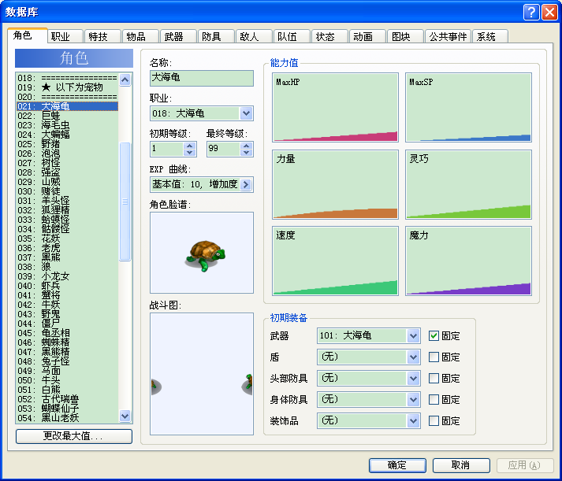Select 019: ★ 以下为宠物 list row
The height and width of the screenshot is (481, 562).
tap(67, 87)
